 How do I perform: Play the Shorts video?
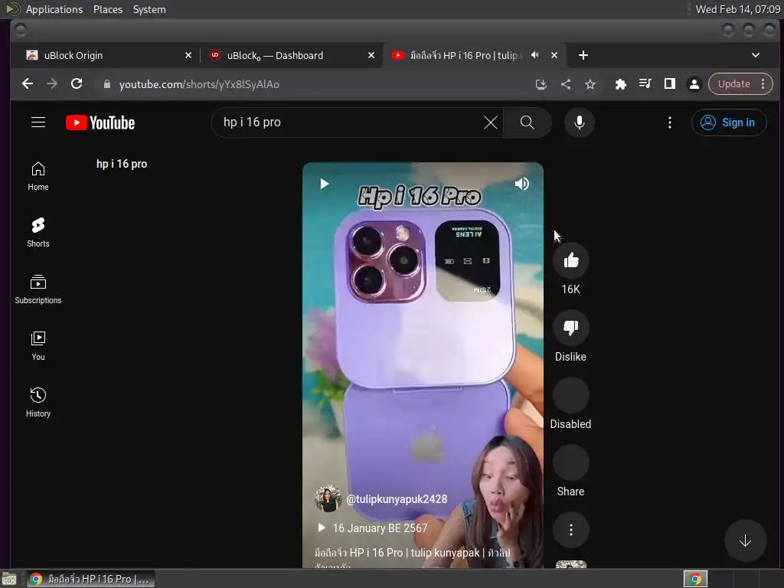tap(324, 184)
